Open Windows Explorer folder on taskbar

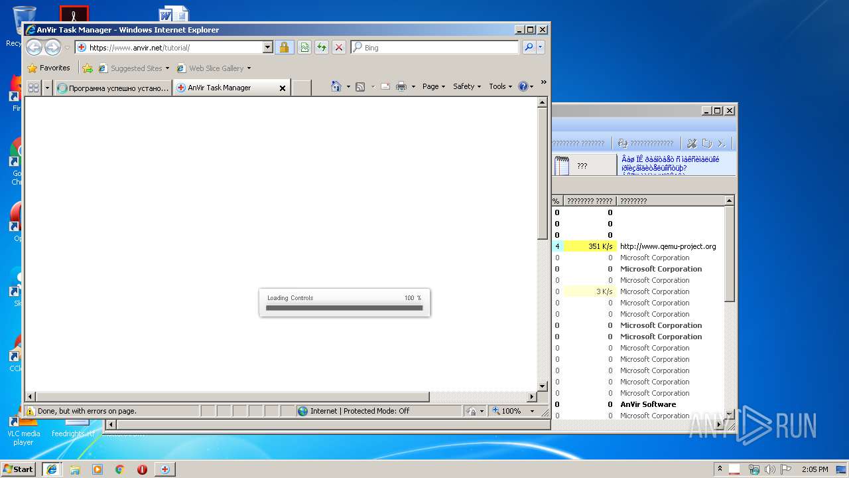[x=75, y=469]
